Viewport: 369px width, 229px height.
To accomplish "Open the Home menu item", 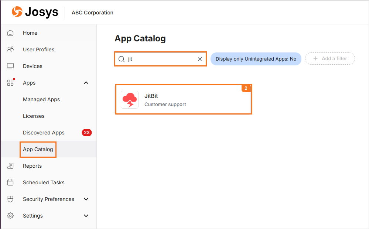I will click(30, 33).
